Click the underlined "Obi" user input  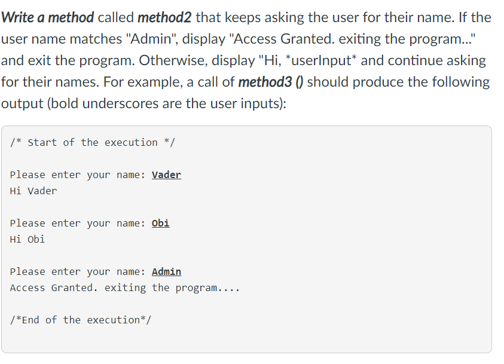point(160,224)
